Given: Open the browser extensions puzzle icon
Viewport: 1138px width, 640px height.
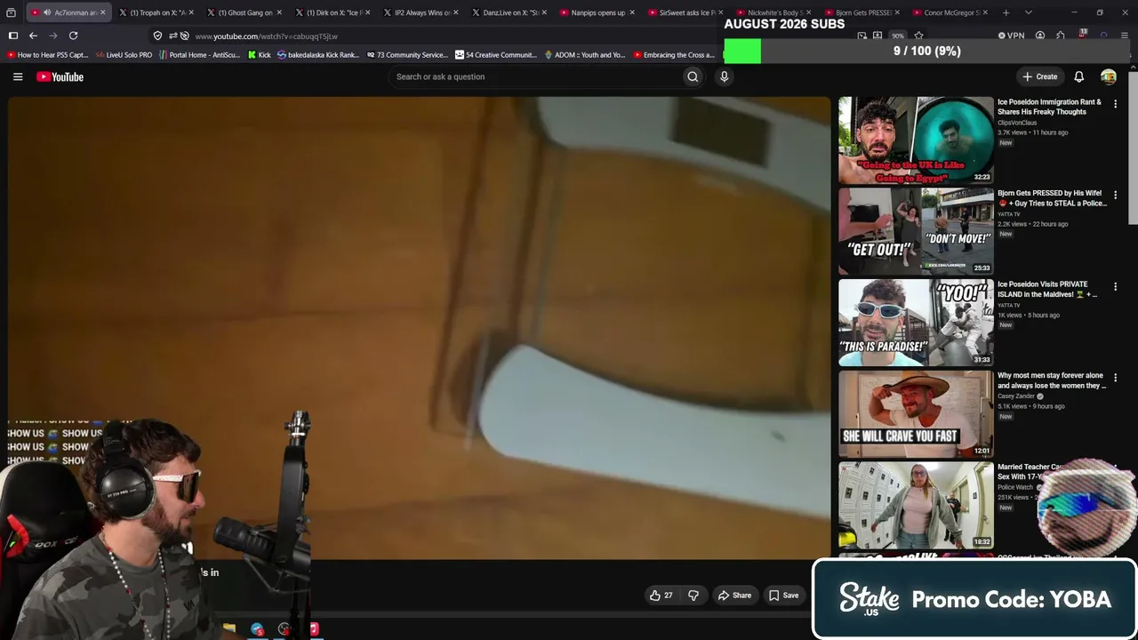Looking at the screenshot, I should [x=1061, y=36].
